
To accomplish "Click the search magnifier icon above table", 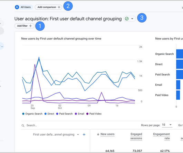I will click(23, 126).
